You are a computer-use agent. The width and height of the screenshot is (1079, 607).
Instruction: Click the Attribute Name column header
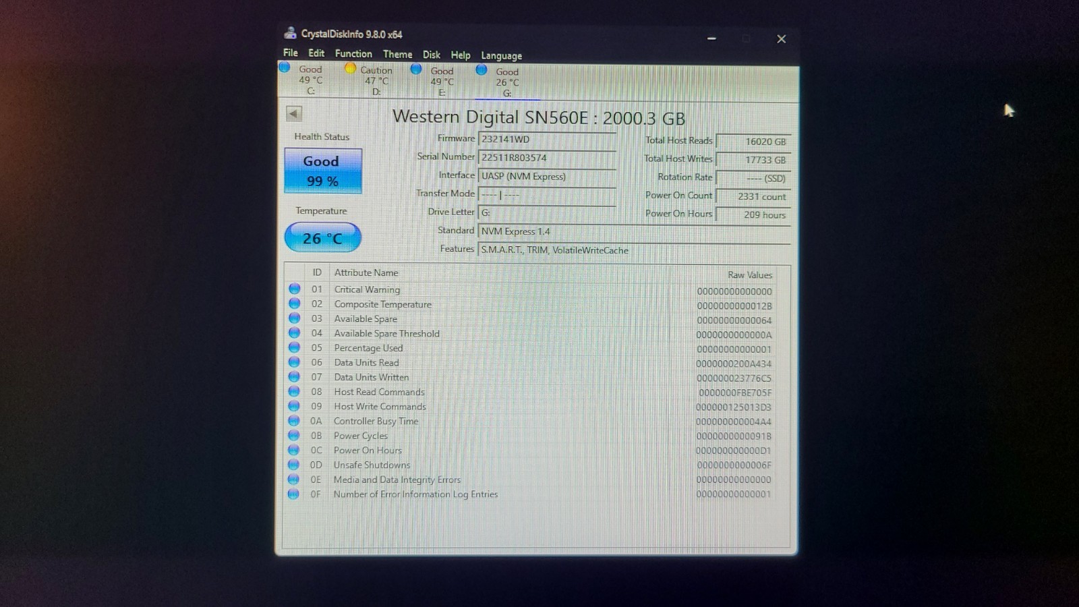coord(366,272)
